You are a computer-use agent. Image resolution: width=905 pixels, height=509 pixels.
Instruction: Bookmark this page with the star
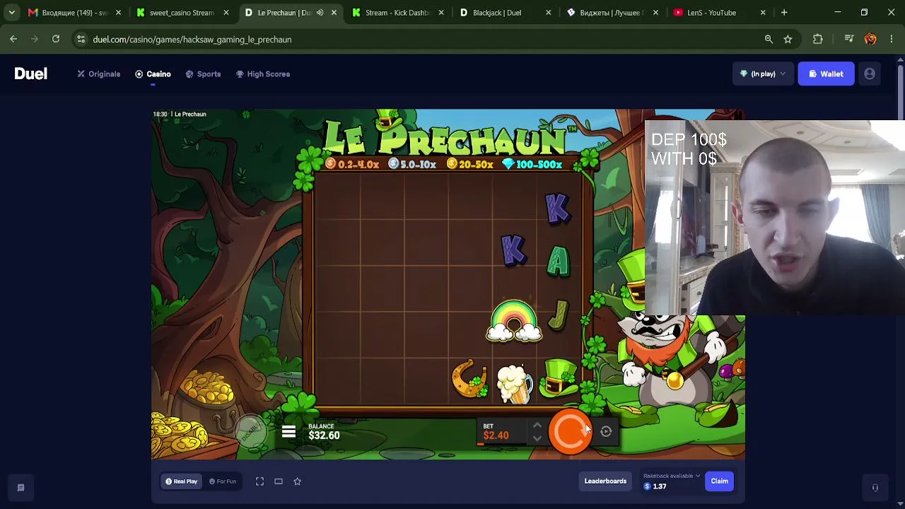click(788, 40)
